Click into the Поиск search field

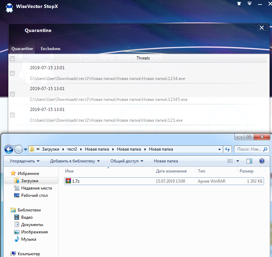pyautogui.click(x=249, y=149)
